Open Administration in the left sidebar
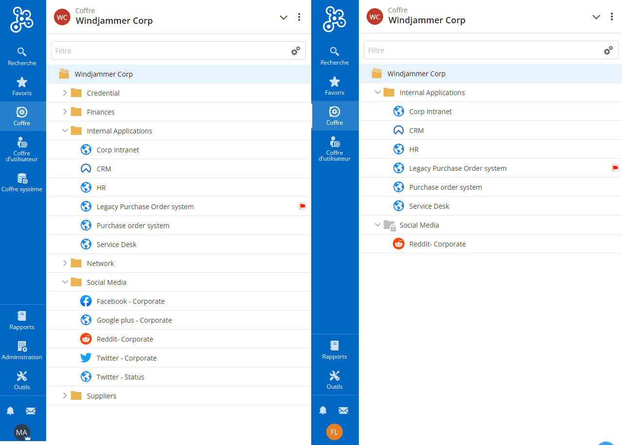622x445 pixels. 22,350
